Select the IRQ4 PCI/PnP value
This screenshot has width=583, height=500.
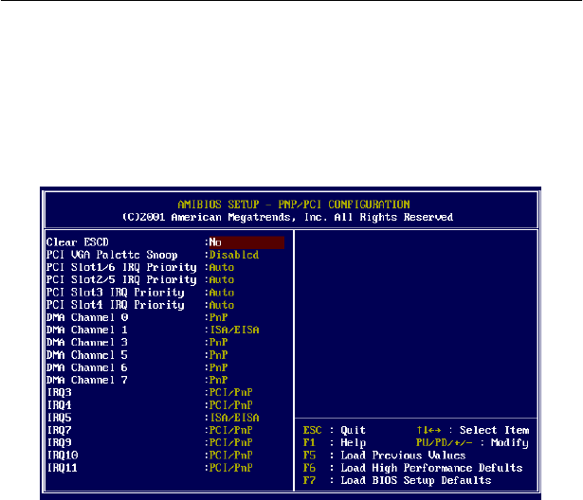(231, 405)
